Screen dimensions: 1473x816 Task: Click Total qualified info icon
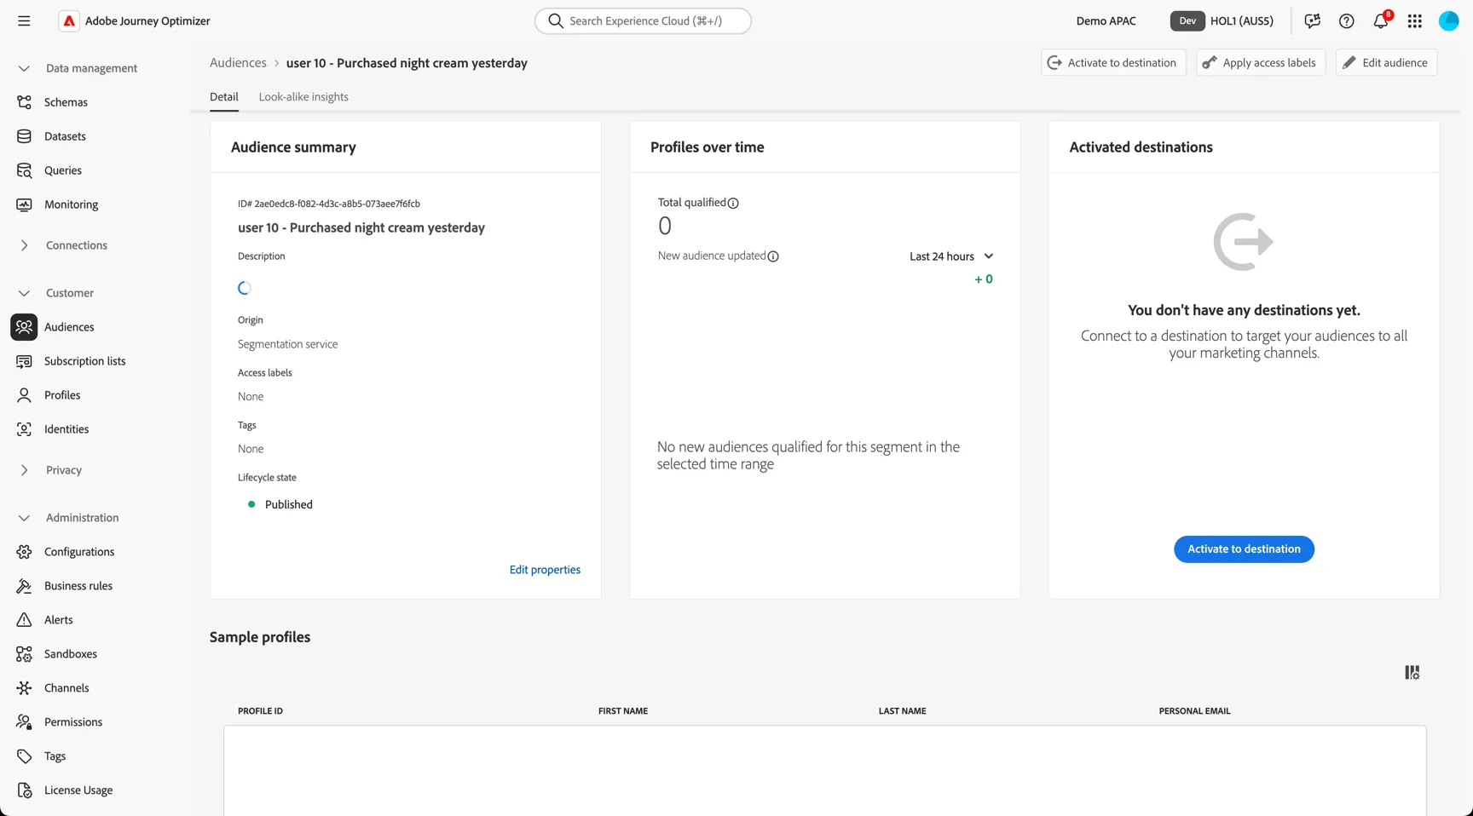(733, 203)
